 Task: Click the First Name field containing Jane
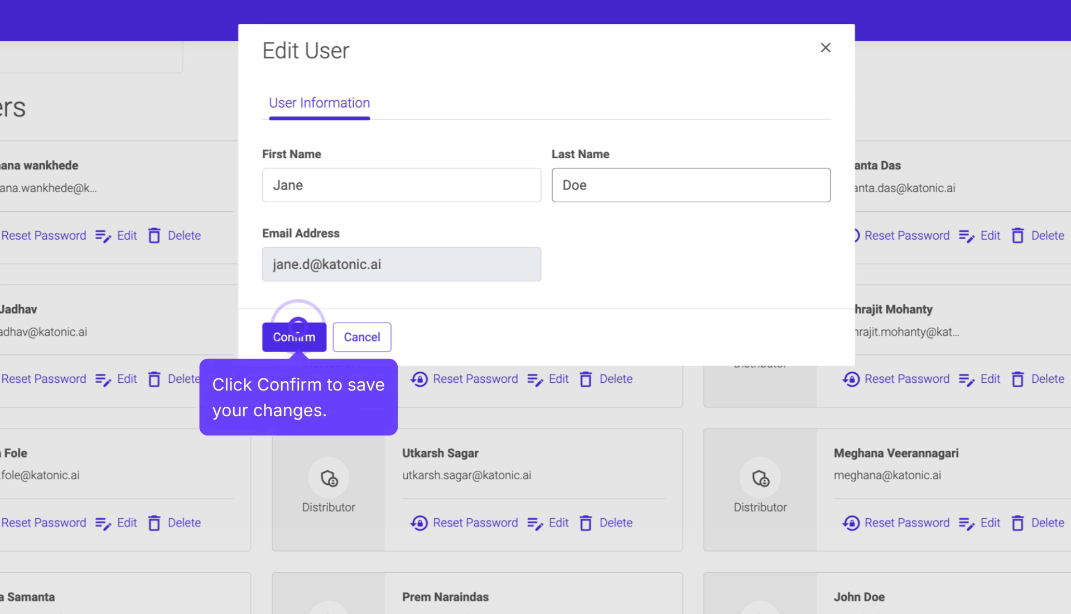pyautogui.click(x=401, y=185)
